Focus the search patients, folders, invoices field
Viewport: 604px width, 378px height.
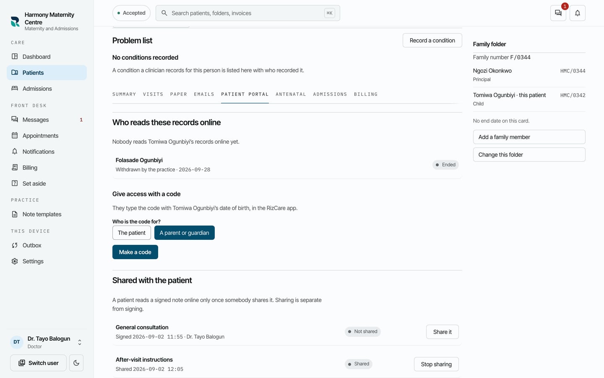tap(248, 13)
